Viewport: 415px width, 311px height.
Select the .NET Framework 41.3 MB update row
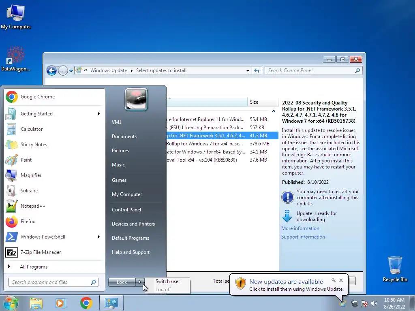222,136
